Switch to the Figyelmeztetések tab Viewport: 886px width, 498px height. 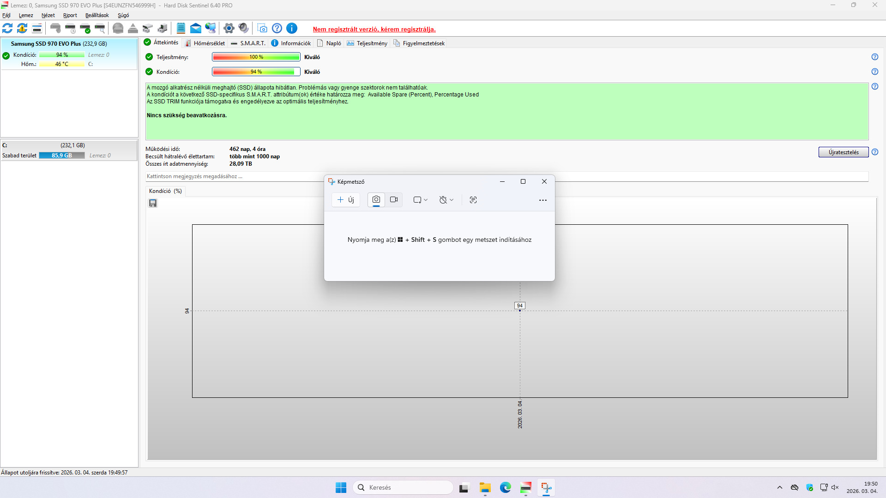(x=419, y=43)
